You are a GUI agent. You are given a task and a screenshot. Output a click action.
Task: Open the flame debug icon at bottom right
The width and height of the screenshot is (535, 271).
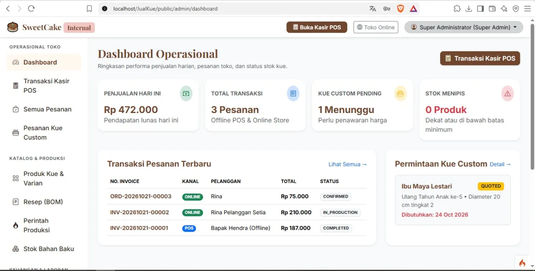coord(522,263)
